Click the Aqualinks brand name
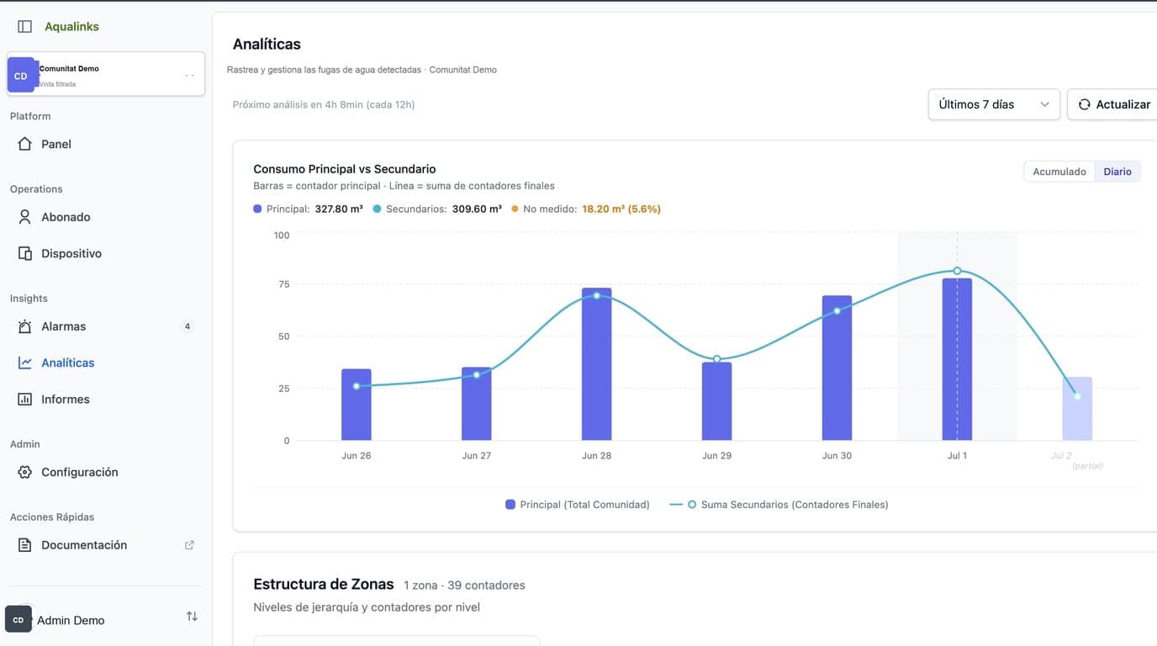 tap(71, 27)
